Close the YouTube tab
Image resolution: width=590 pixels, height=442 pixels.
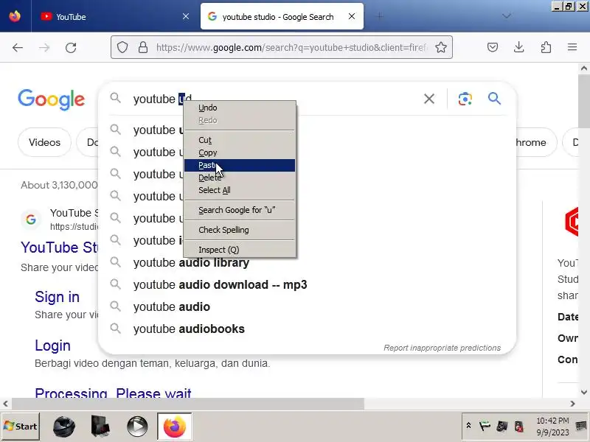[186, 16]
